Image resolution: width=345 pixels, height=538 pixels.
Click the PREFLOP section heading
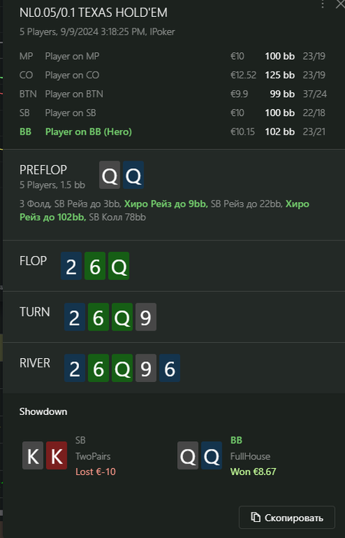coord(43,170)
